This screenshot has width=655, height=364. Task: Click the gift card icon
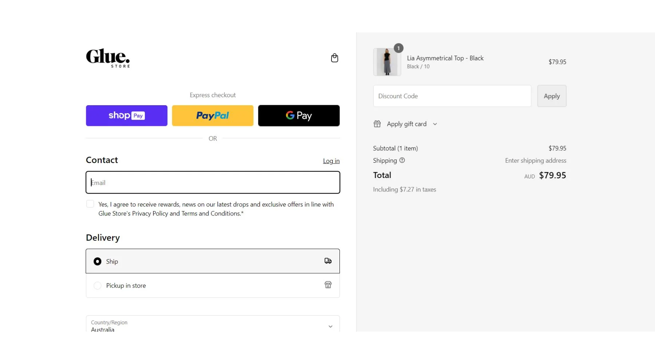pyautogui.click(x=377, y=124)
